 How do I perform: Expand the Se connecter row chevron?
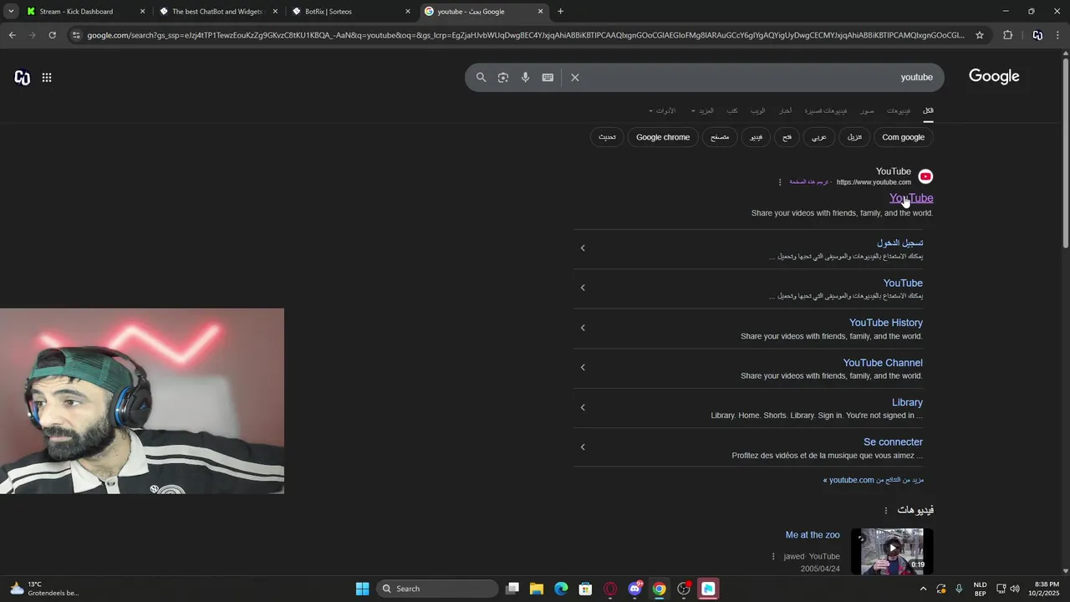[583, 446]
